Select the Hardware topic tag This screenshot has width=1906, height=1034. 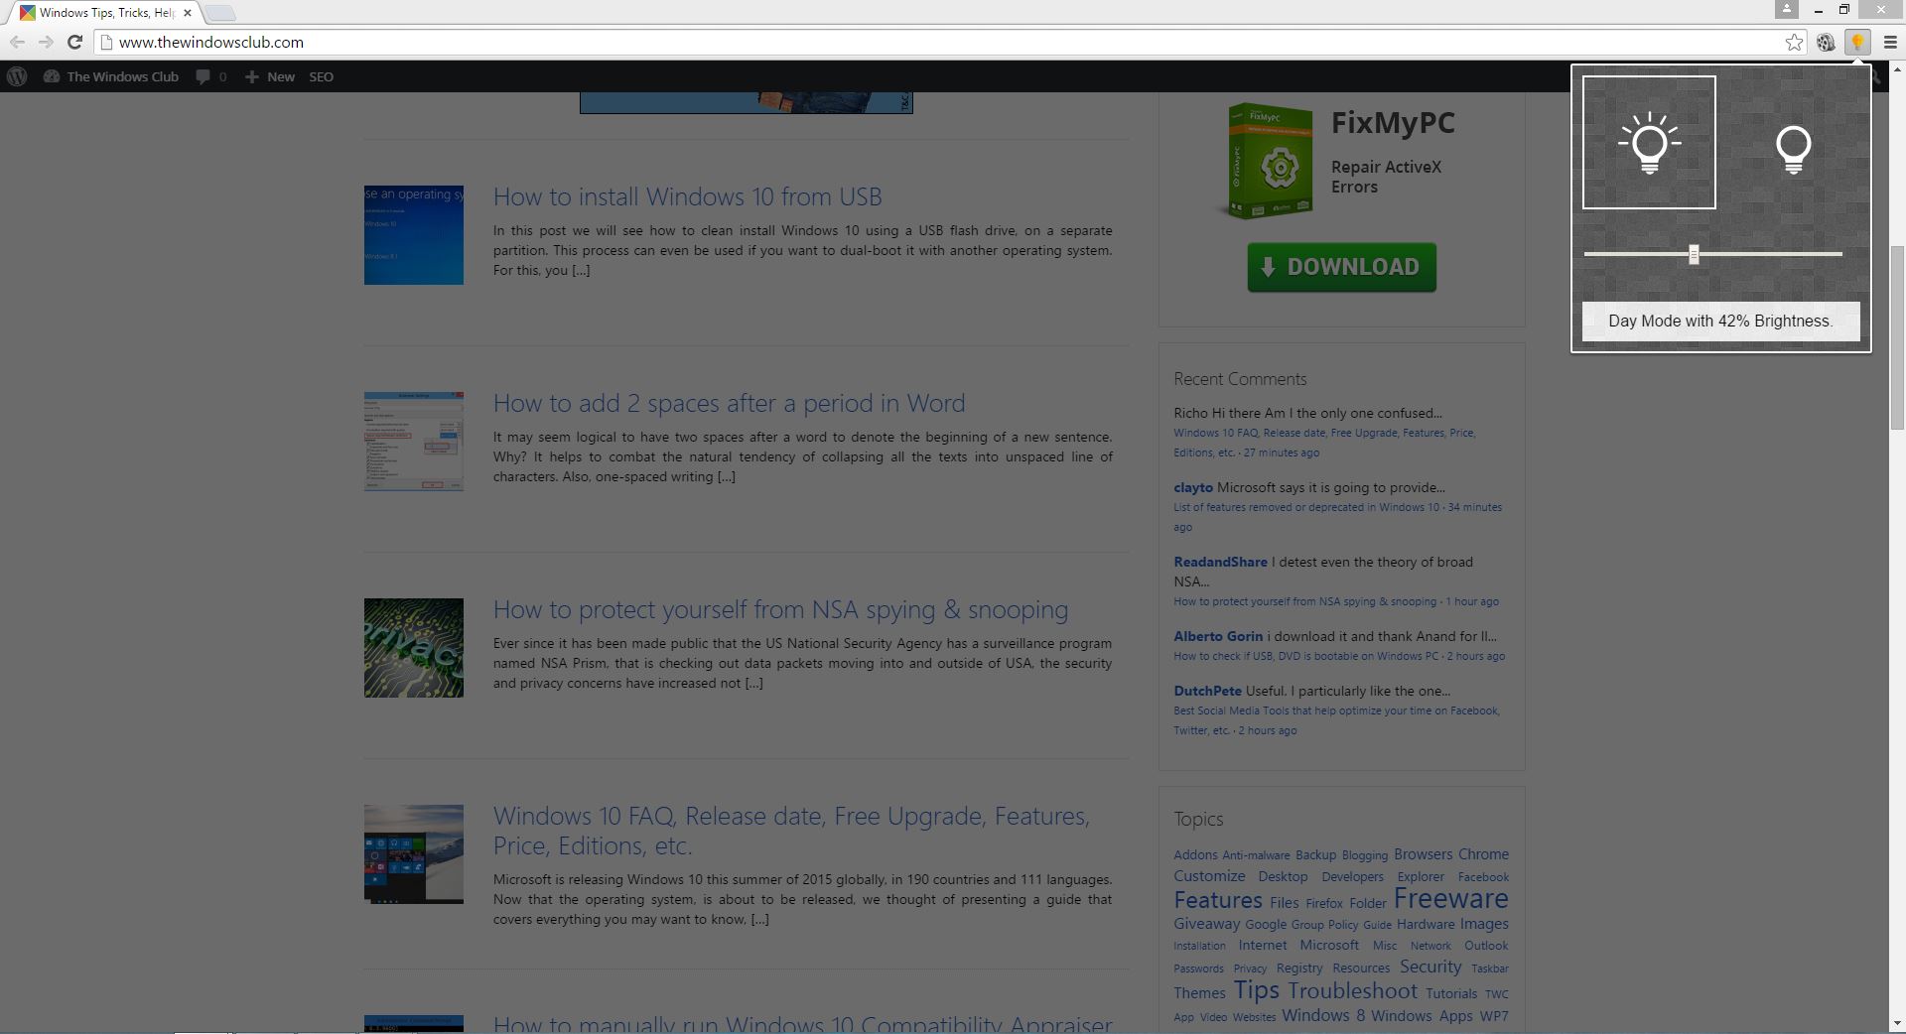(1426, 924)
